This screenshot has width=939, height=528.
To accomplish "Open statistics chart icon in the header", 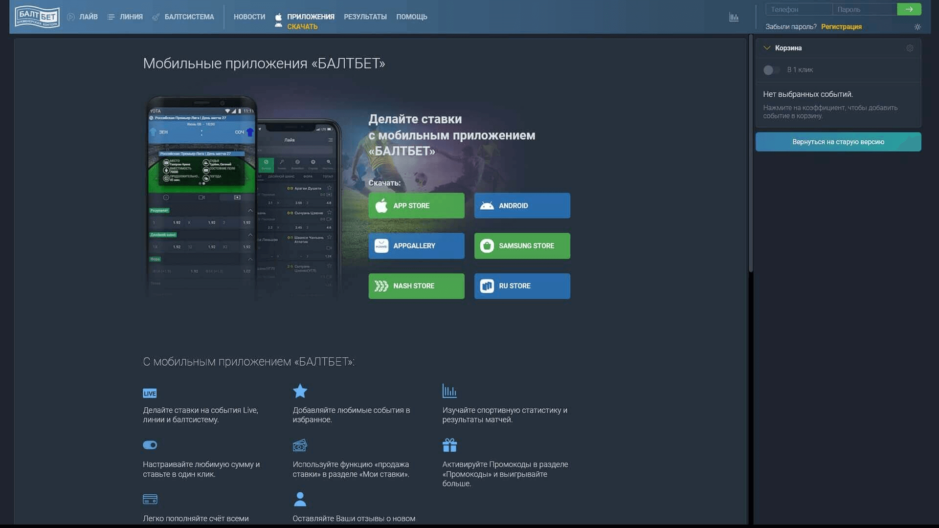I will coord(734,17).
